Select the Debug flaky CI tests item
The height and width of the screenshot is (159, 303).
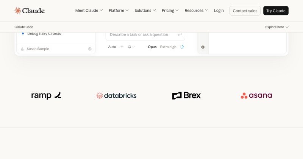point(44,34)
